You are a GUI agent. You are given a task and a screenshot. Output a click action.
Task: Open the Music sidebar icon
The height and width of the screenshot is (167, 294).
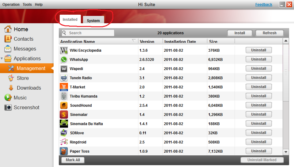point(8,98)
